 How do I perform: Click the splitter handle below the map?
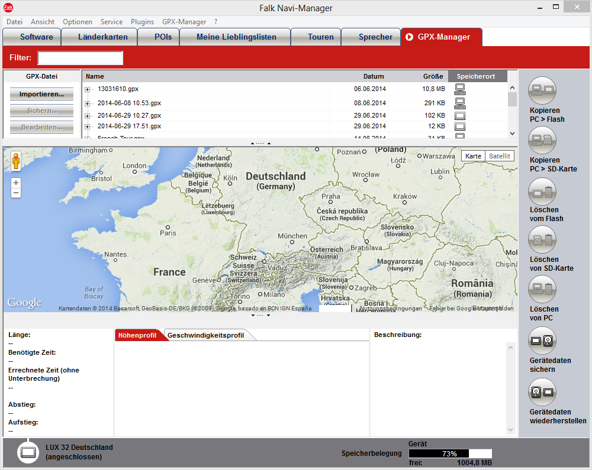[x=260, y=315]
